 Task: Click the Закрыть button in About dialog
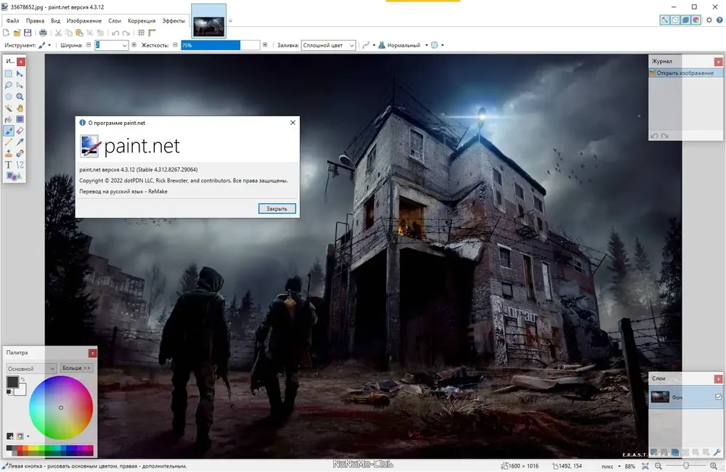click(x=277, y=208)
